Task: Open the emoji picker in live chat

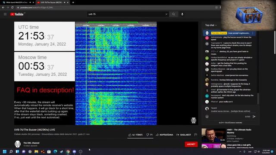Action: (x=207, y=117)
